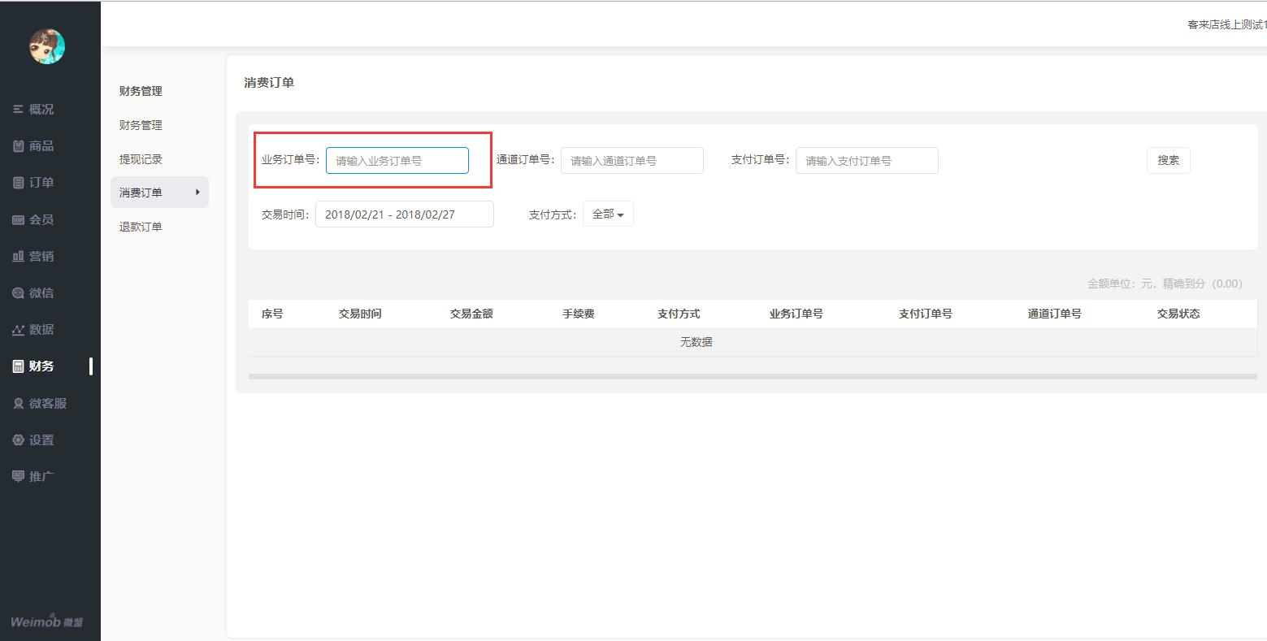Image resolution: width=1267 pixels, height=641 pixels.
Task: Open the 推广 promotion icon
Action: pyautogui.click(x=18, y=477)
